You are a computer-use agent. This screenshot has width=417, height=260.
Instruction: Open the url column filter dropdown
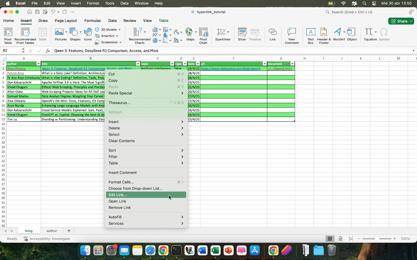(x=265, y=64)
